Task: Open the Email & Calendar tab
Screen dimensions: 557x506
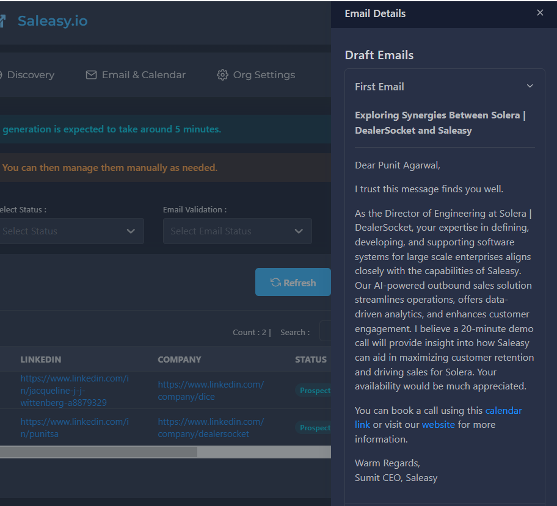Action: coord(136,75)
